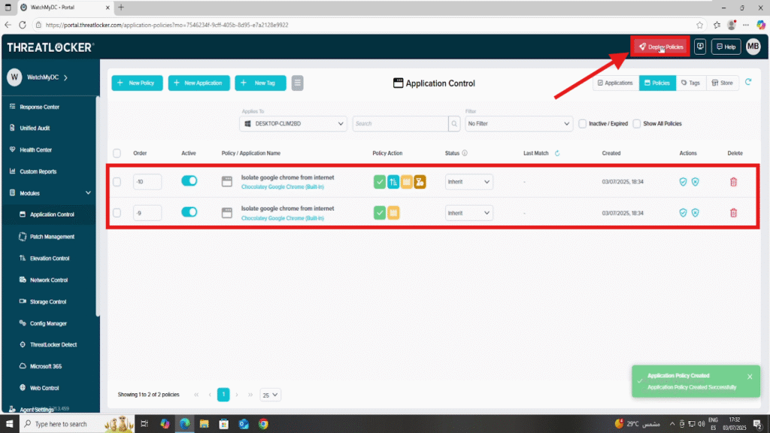The height and width of the screenshot is (433, 770).
Task: Open Chocolatey Google Chrome link in -9 row
Action: click(283, 219)
